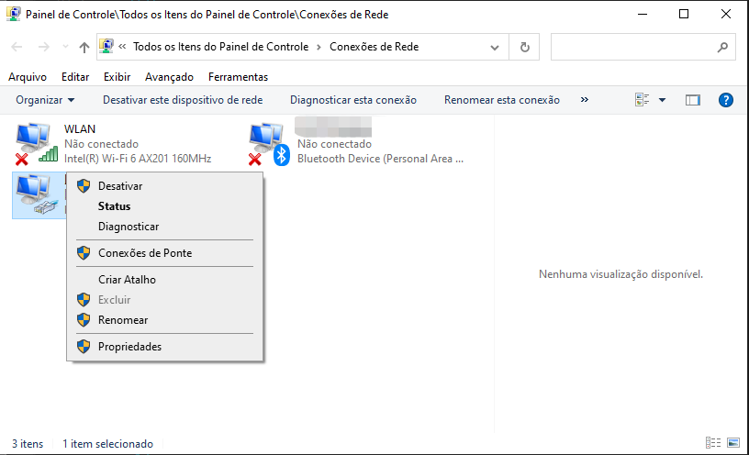Choose Renomear from the context menu
749x455 pixels.
tap(165, 320)
